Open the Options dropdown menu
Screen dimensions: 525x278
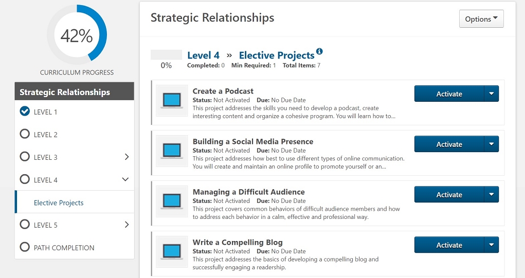(481, 19)
